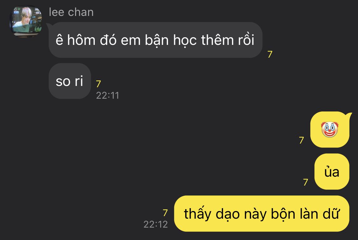Click the unread count 7 above 22:12
358x240 pixels.
click(x=165, y=213)
